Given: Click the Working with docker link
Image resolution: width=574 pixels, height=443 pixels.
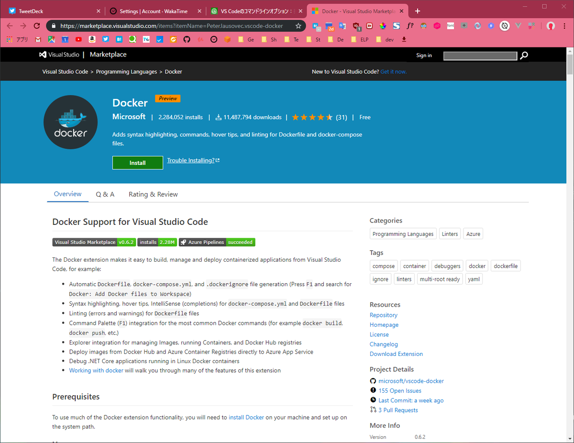Looking at the screenshot, I should (96, 370).
